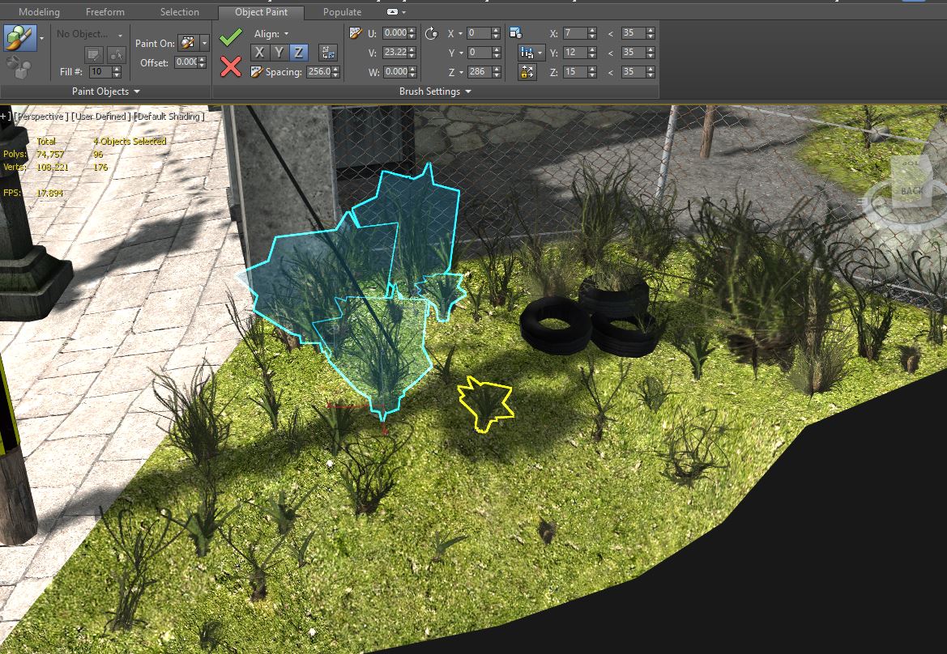The image size is (947, 654).
Task: Click the green checkmark to commit painting
Action: tap(231, 36)
